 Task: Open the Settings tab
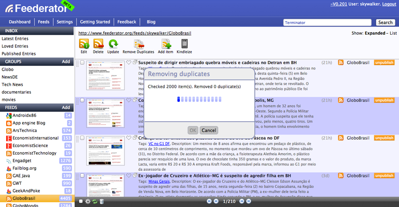point(65,22)
